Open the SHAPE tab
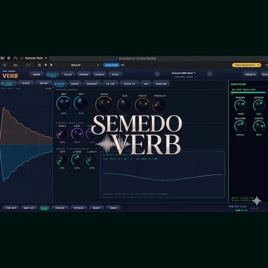 coord(75,84)
